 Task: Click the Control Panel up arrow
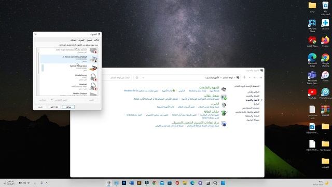tap(244, 77)
